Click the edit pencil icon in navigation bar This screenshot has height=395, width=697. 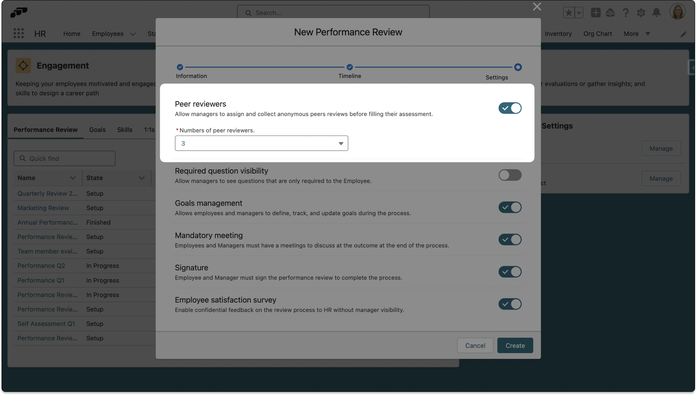click(683, 34)
